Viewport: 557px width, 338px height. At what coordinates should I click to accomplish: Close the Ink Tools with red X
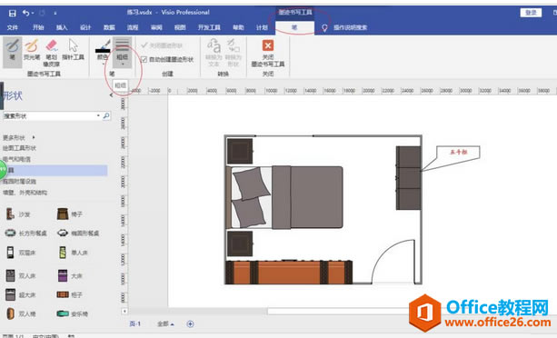[x=268, y=53]
